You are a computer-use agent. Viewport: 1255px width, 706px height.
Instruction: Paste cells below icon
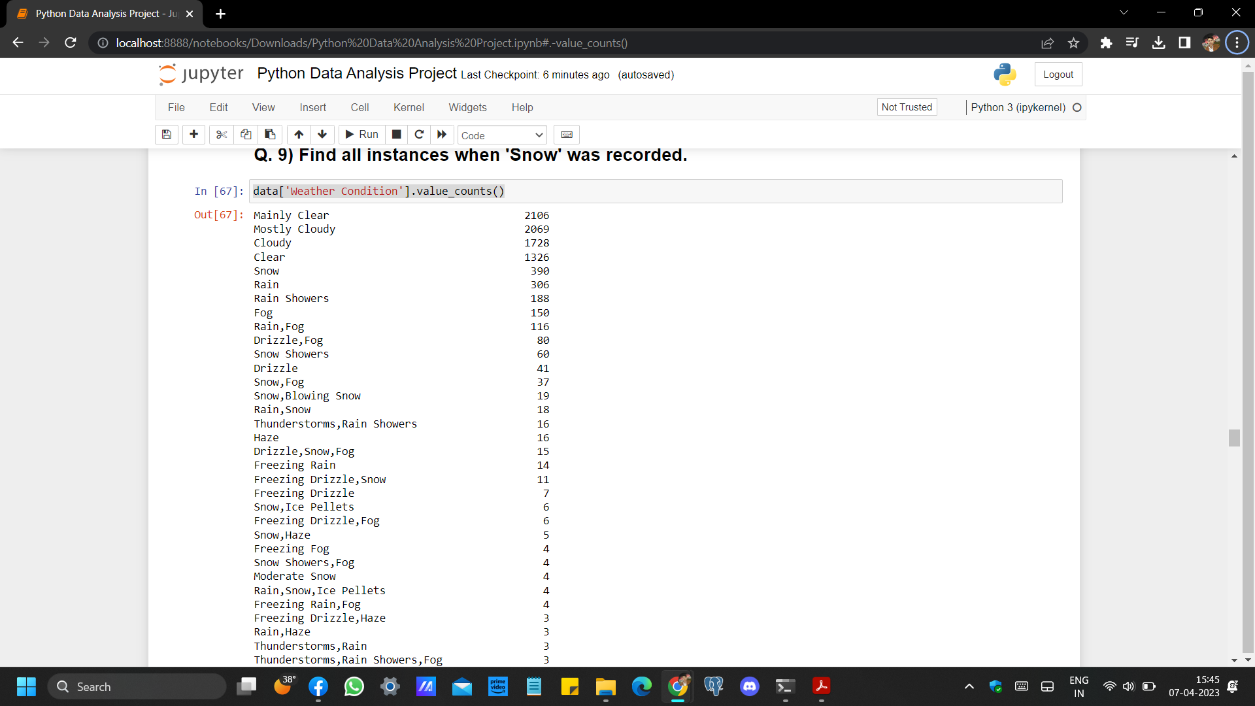pyautogui.click(x=270, y=135)
